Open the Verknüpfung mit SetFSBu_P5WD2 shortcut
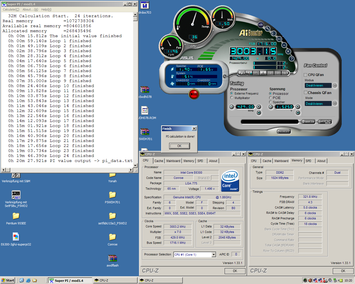 [x=16, y=195]
